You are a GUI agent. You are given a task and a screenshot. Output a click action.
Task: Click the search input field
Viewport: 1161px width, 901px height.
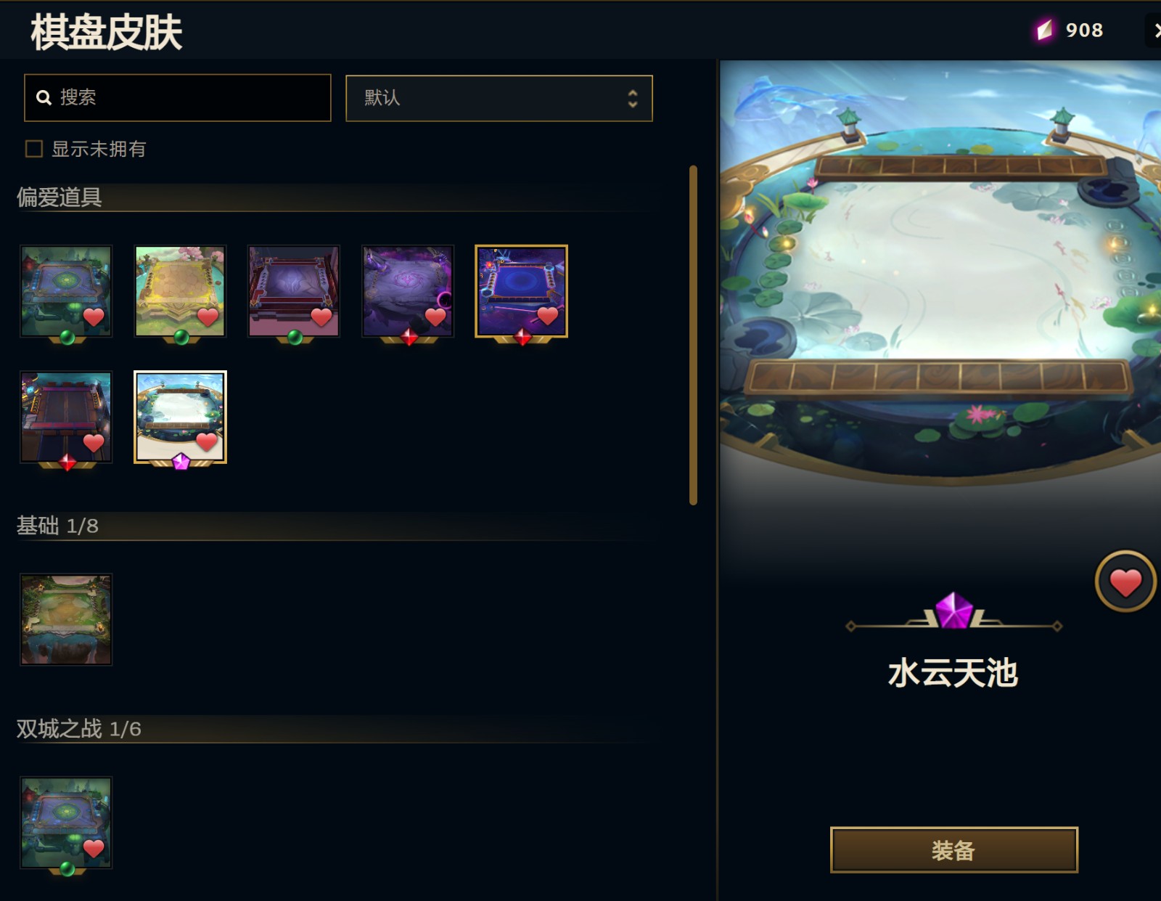(x=178, y=97)
